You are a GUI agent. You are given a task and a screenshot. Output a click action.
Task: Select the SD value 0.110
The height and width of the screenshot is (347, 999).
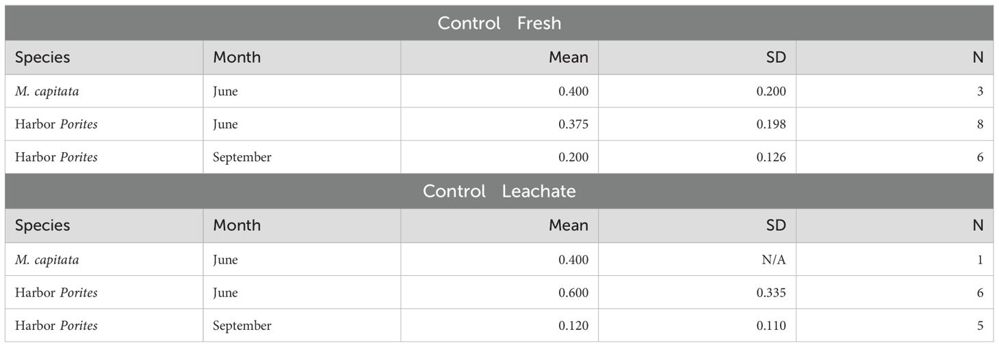697,326
